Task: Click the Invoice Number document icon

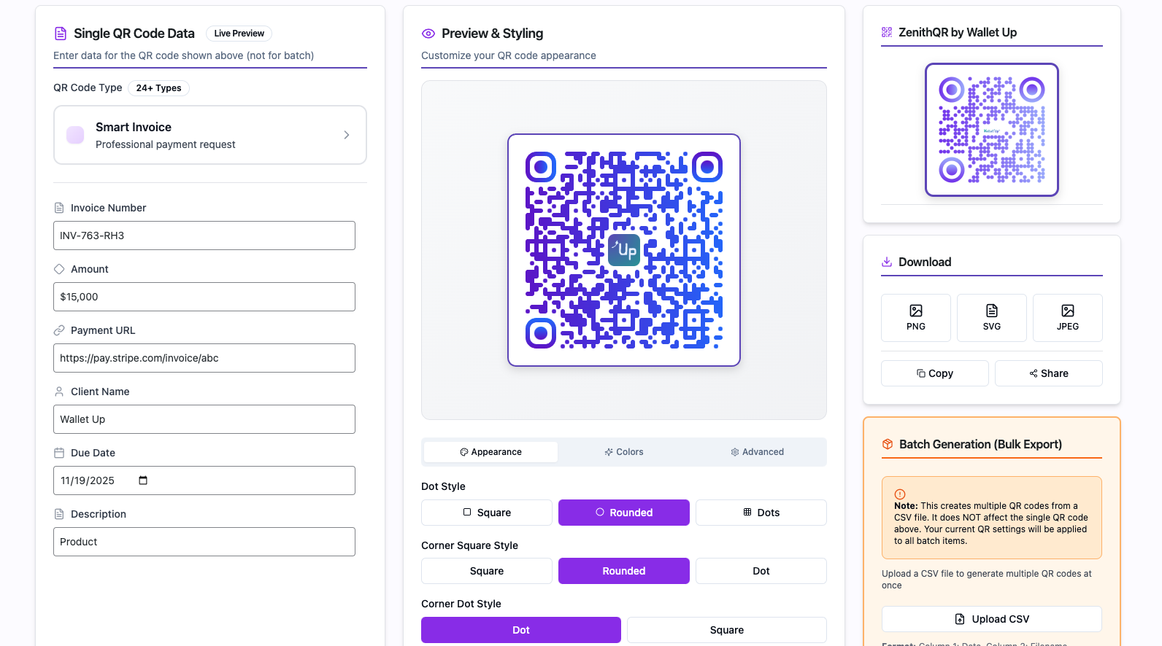Action: (x=59, y=208)
